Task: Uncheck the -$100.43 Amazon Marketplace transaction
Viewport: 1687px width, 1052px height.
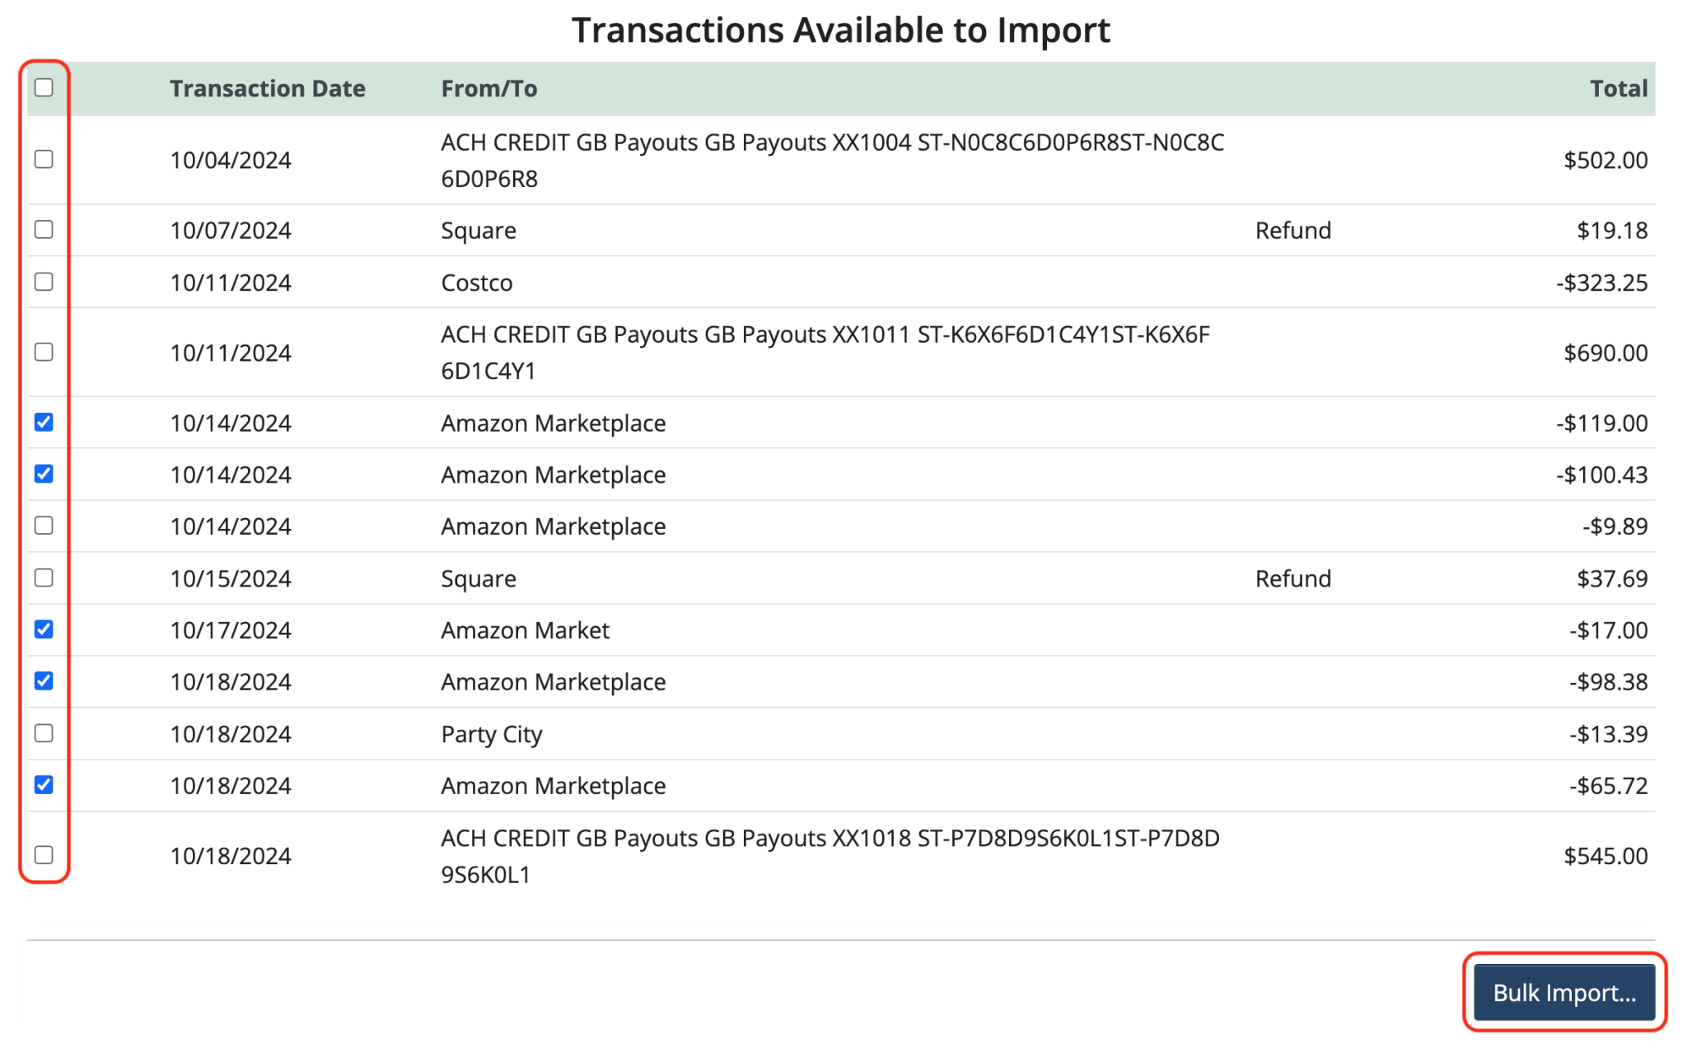Action: pyautogui.click(x=44, y=475)
